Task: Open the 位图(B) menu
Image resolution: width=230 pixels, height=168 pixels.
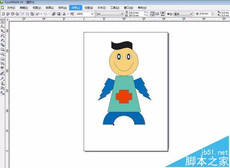Action: coord(89,8)
